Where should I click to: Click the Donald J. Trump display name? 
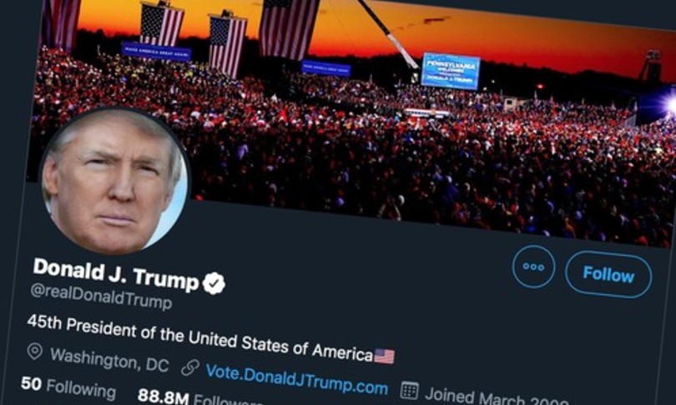point(116,273)
